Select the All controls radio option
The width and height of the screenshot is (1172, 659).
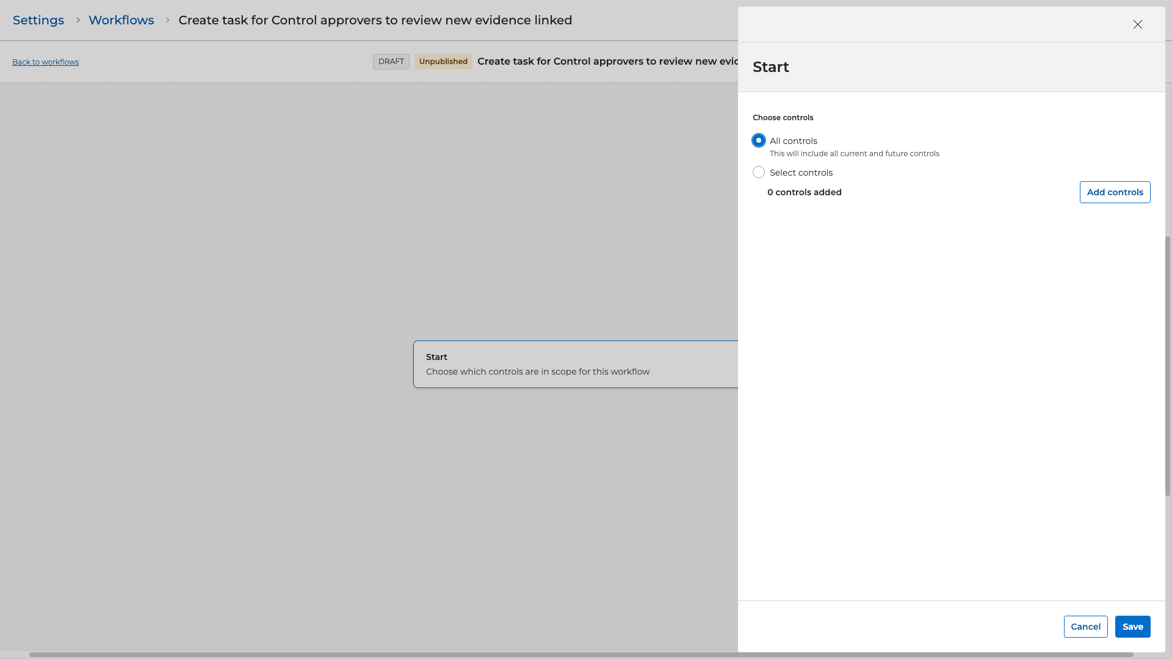pyautogui.click(x=759, y=141)
